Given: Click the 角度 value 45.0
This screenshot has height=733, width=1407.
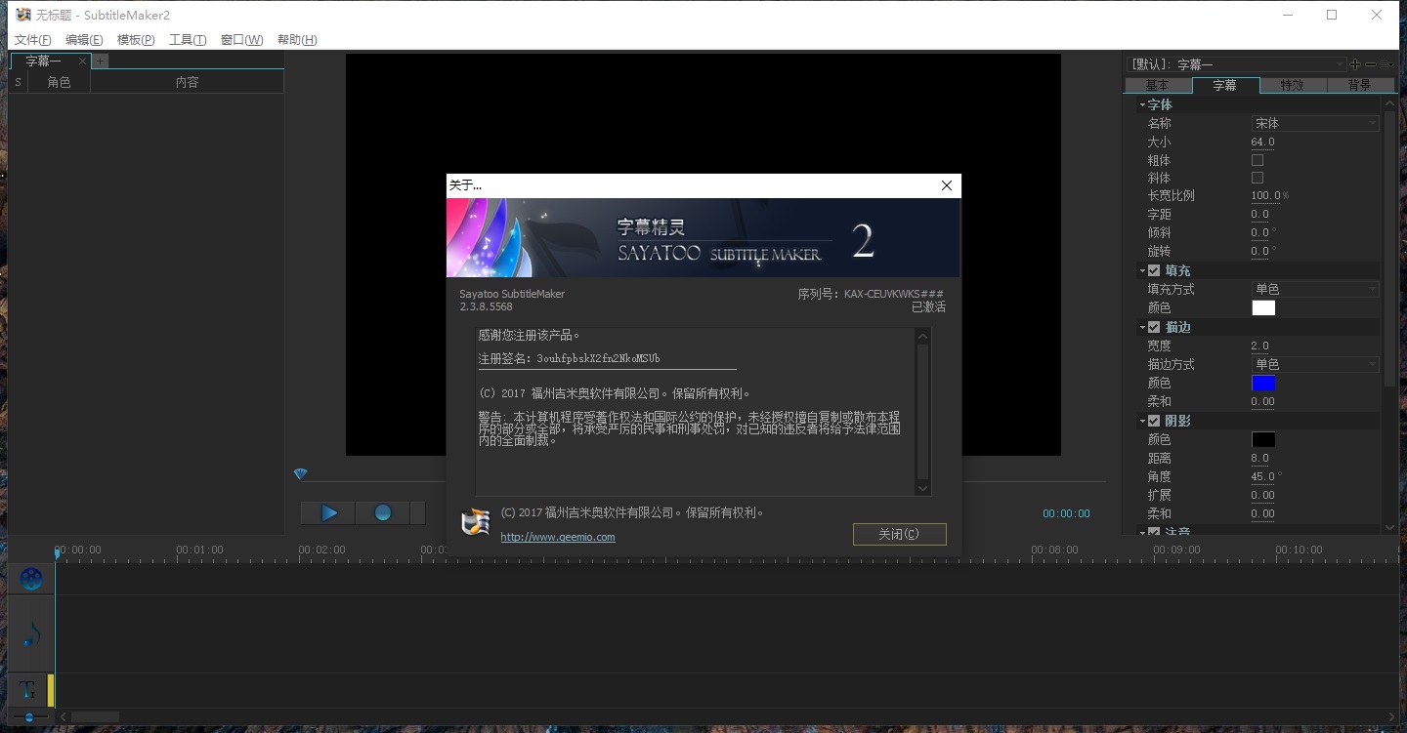Looking at the screenshot, I should point(1262,476).
